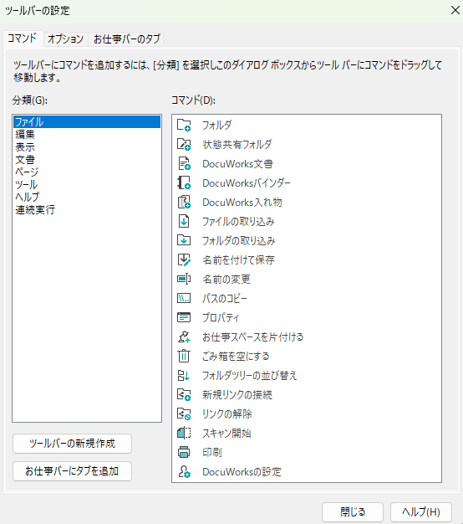Viewport: 463px width, 524px height.
Task: Select the 状態共有フォルダ command label
Action: pos(237,144)
